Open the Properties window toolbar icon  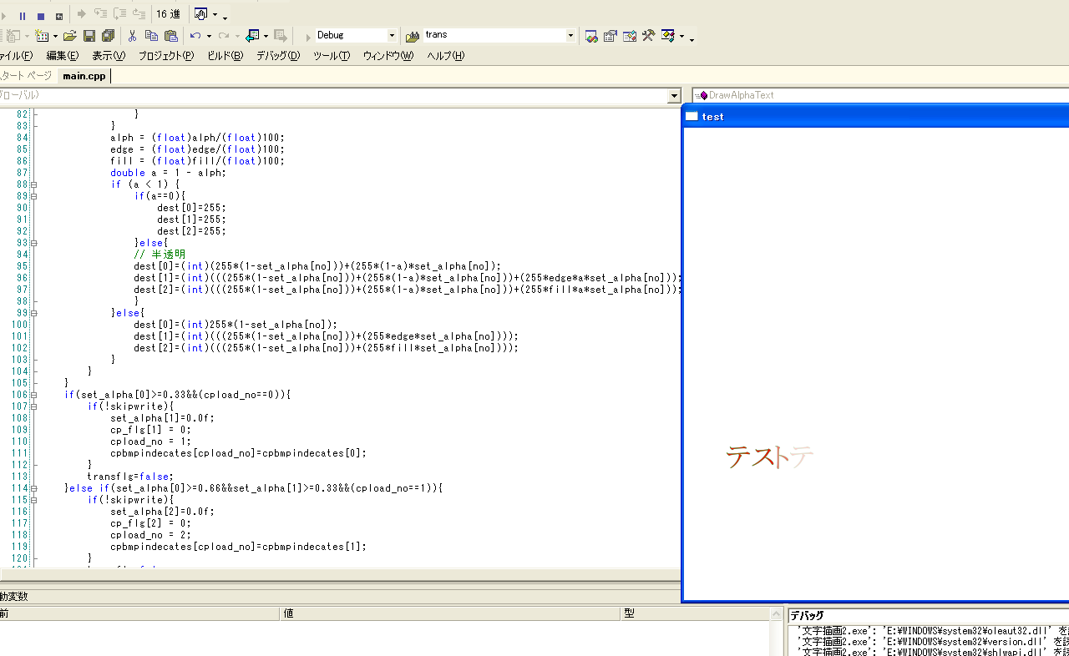pyautogui.click(x=610, y=36)
